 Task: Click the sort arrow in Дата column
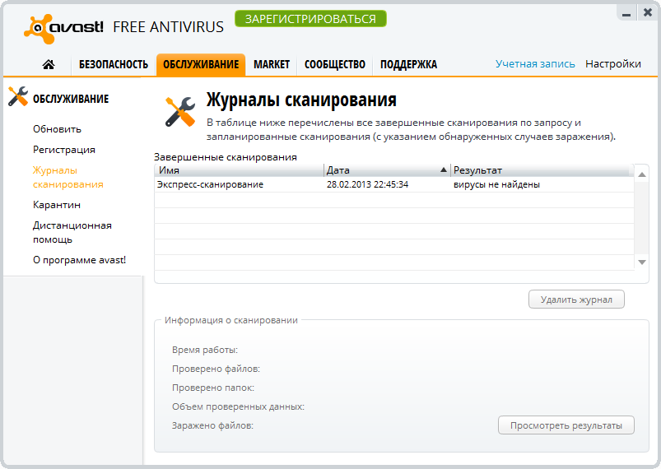coord(443,169)
